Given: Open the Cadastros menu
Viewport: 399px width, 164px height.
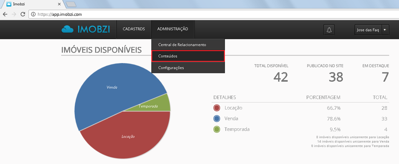Looking at the screenshot, I should tap(134, 29).
